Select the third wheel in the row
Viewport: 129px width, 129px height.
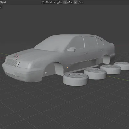coord(111,69)
